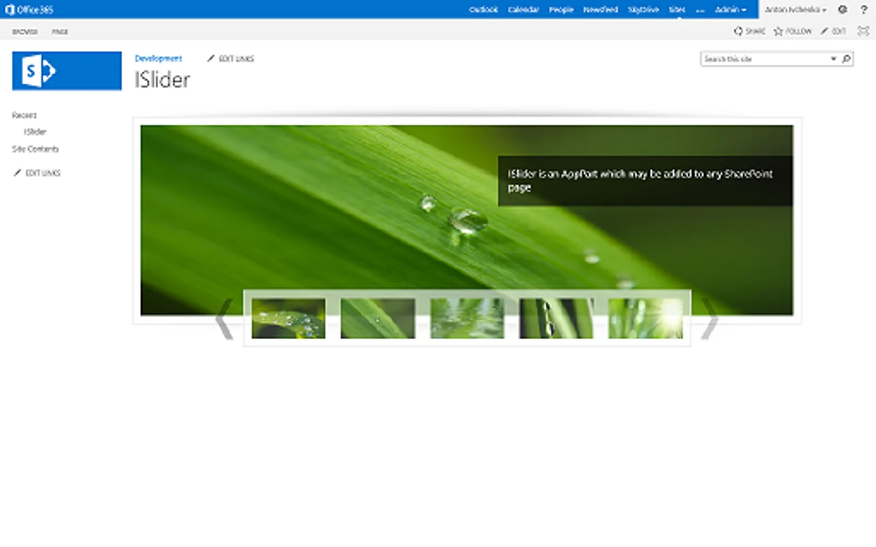876x547 pixels.
Task: Open the help question mark icon
Action: (864, 9)
